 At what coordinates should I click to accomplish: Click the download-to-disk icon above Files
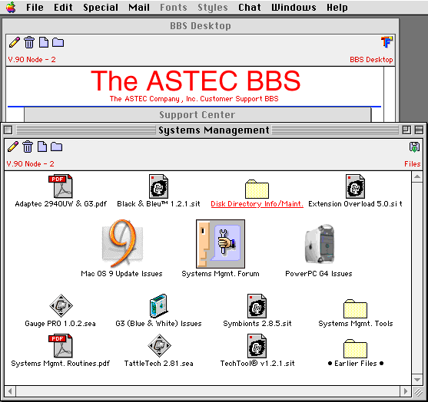pyautogui.click(x=414, y=147)
